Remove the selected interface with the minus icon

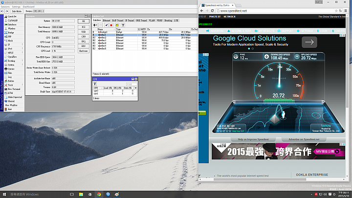[x=101, y=25]
